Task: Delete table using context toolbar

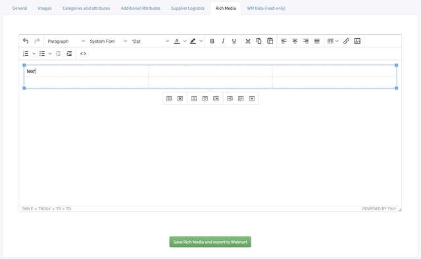Action: (x=180, y=99)
